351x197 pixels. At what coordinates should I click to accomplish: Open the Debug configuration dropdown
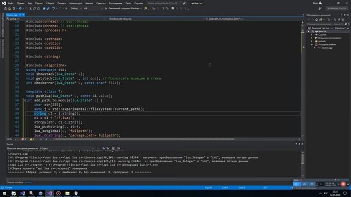click(x=76, y=9)
